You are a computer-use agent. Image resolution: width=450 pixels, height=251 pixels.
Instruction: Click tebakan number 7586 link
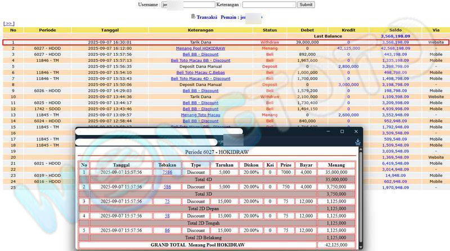point(167,172)
